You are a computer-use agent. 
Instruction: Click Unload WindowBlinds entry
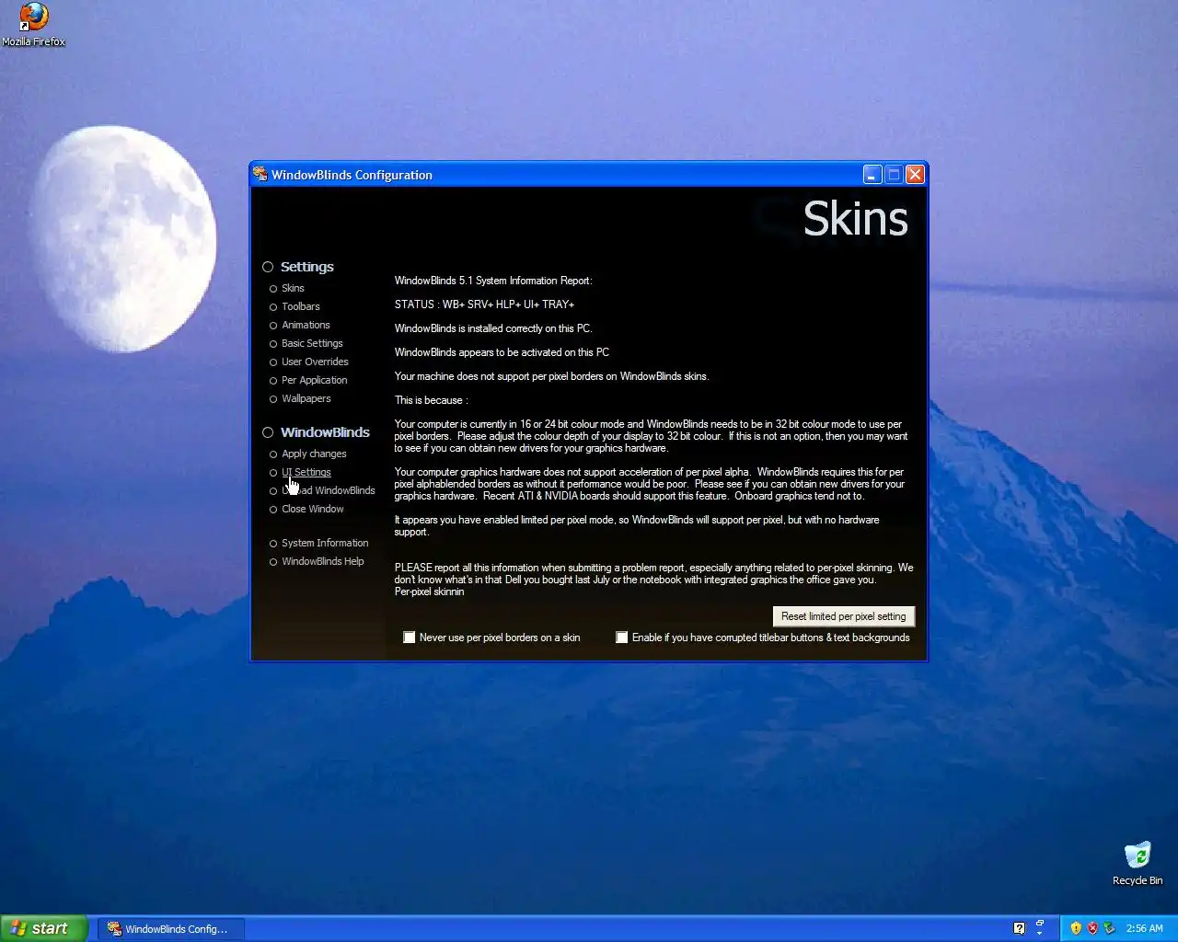pos(329,490)
